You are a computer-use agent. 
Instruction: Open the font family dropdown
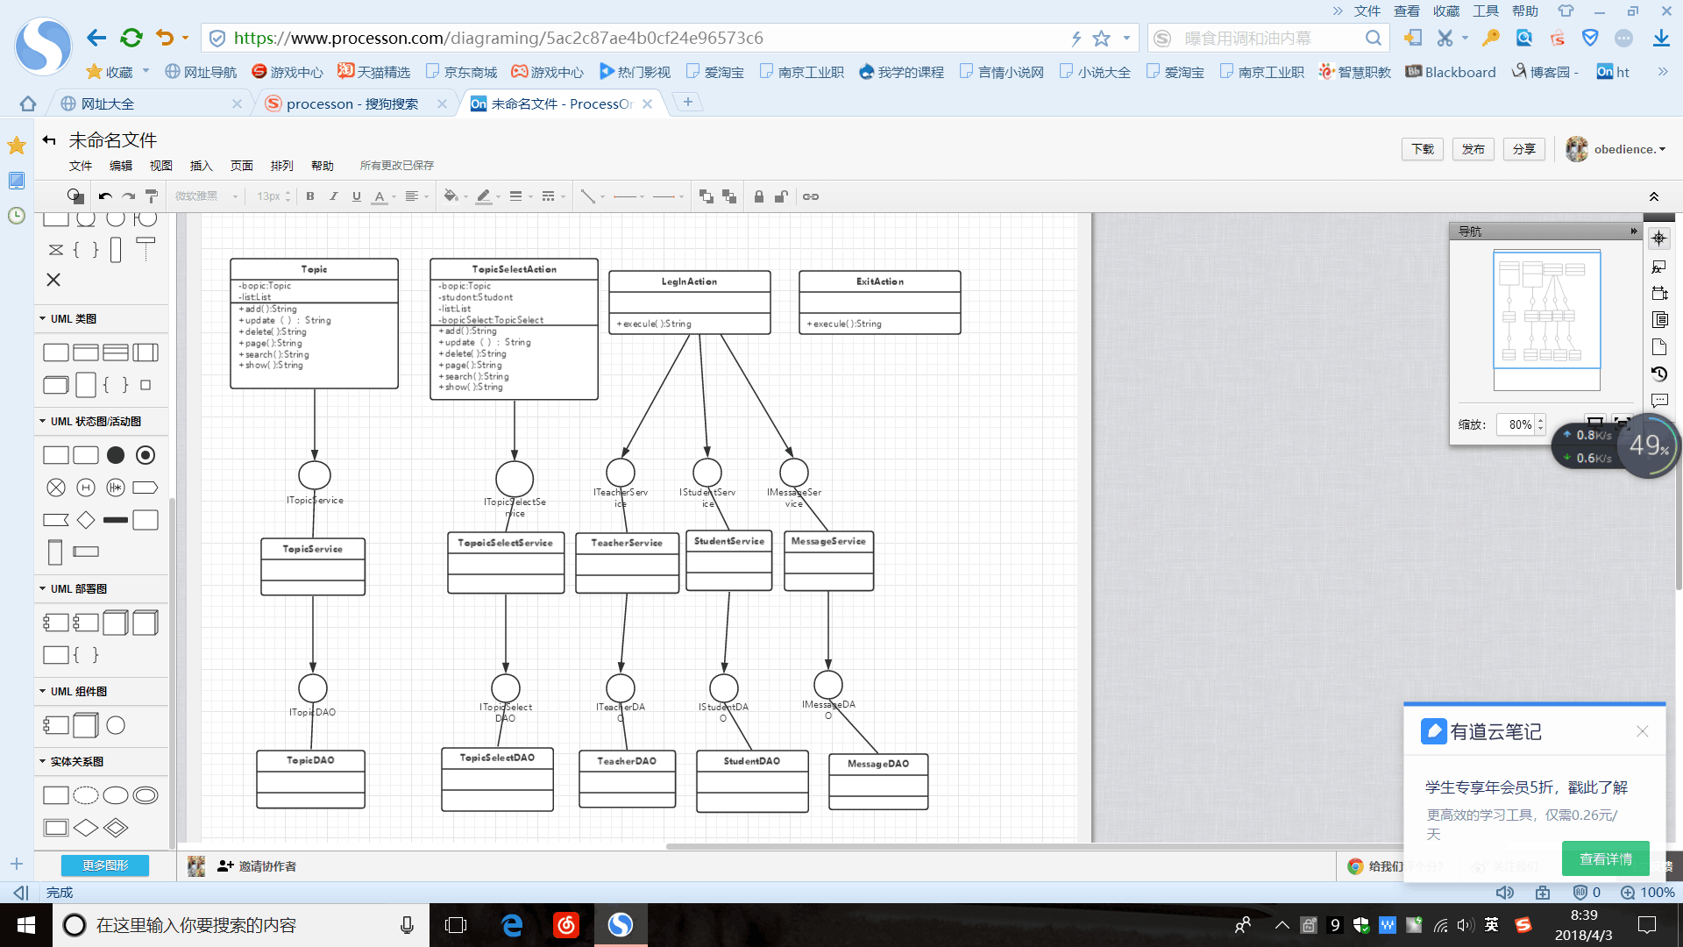[205, 196]
